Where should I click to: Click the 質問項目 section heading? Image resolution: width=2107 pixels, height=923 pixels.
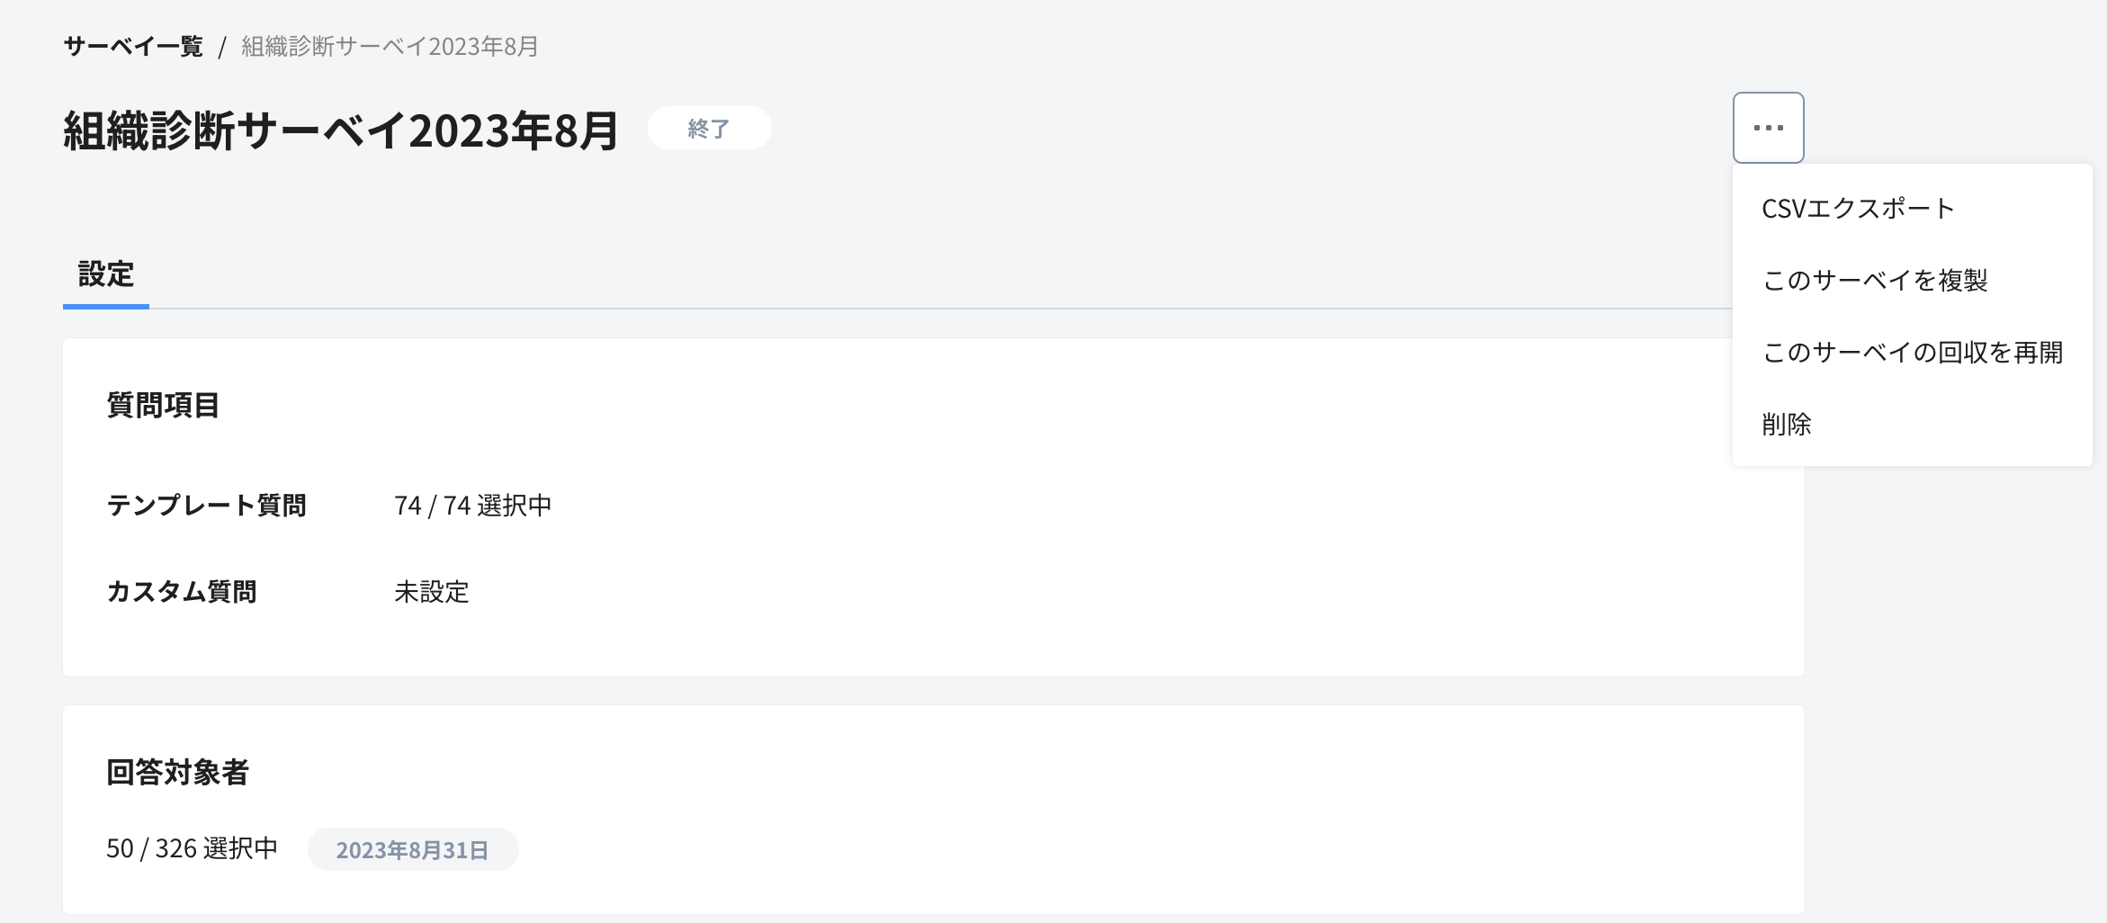point(163,406)
